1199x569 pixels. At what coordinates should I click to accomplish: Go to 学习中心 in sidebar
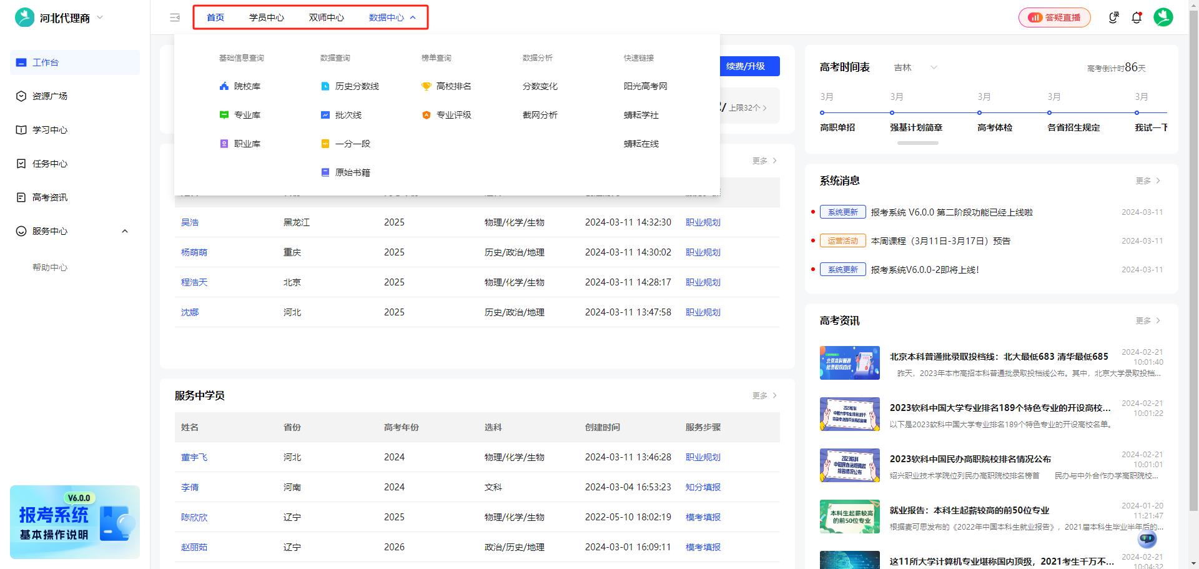click(75, 130)
